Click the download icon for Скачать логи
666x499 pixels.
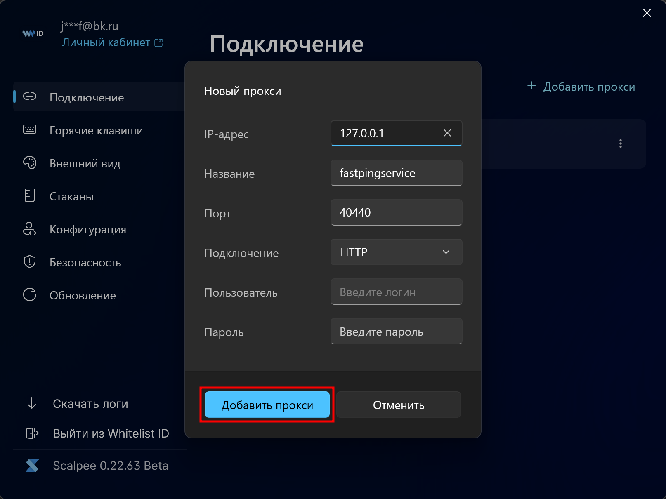[32, 404]
